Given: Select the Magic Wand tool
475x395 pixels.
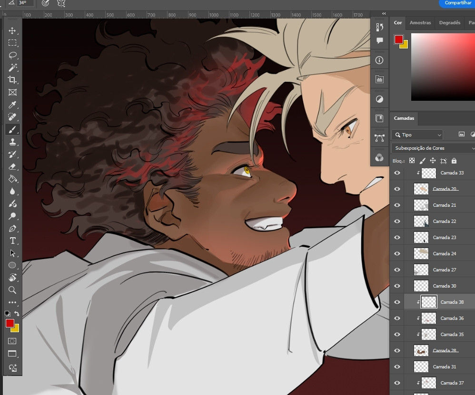Looking at the screenshot, I should point(12,67).
